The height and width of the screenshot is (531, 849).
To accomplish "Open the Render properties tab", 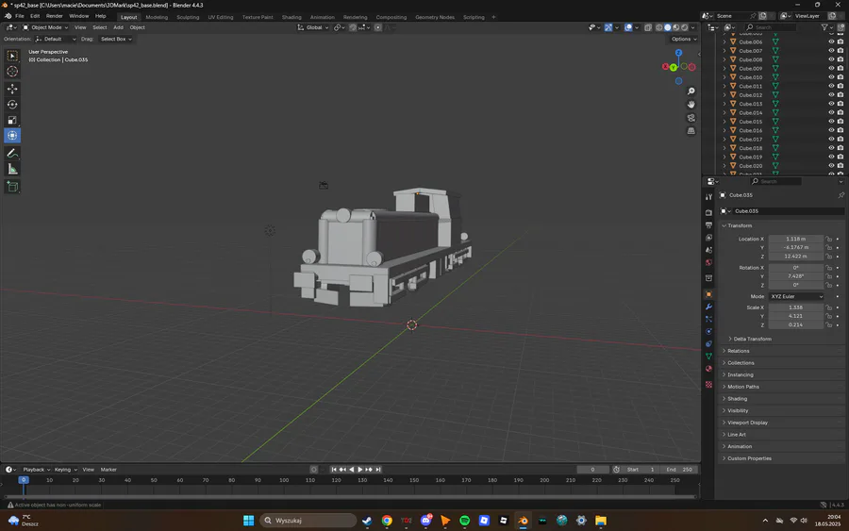I will pyautogui.click(x=708, y=213).
